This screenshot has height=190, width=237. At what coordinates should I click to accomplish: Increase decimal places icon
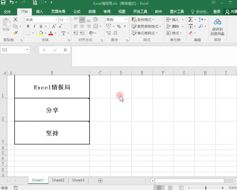(109, 33)
